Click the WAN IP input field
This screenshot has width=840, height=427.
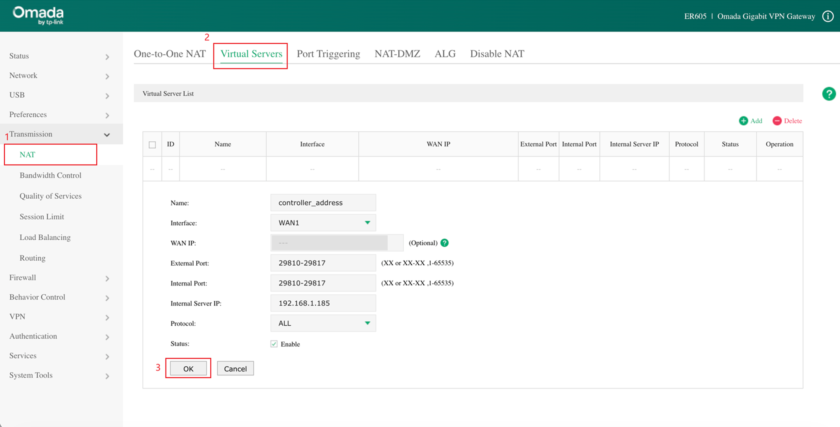click(x=337, y=243)
